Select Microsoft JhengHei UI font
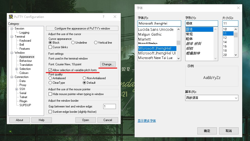This screenshot has width=250, height=141. [x=157, y=53]
